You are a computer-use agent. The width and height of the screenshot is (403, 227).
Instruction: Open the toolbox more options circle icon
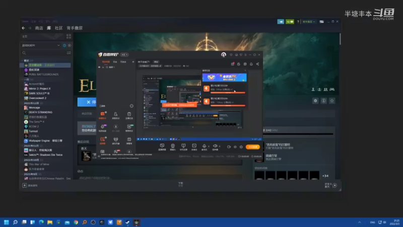pos(131,106)
